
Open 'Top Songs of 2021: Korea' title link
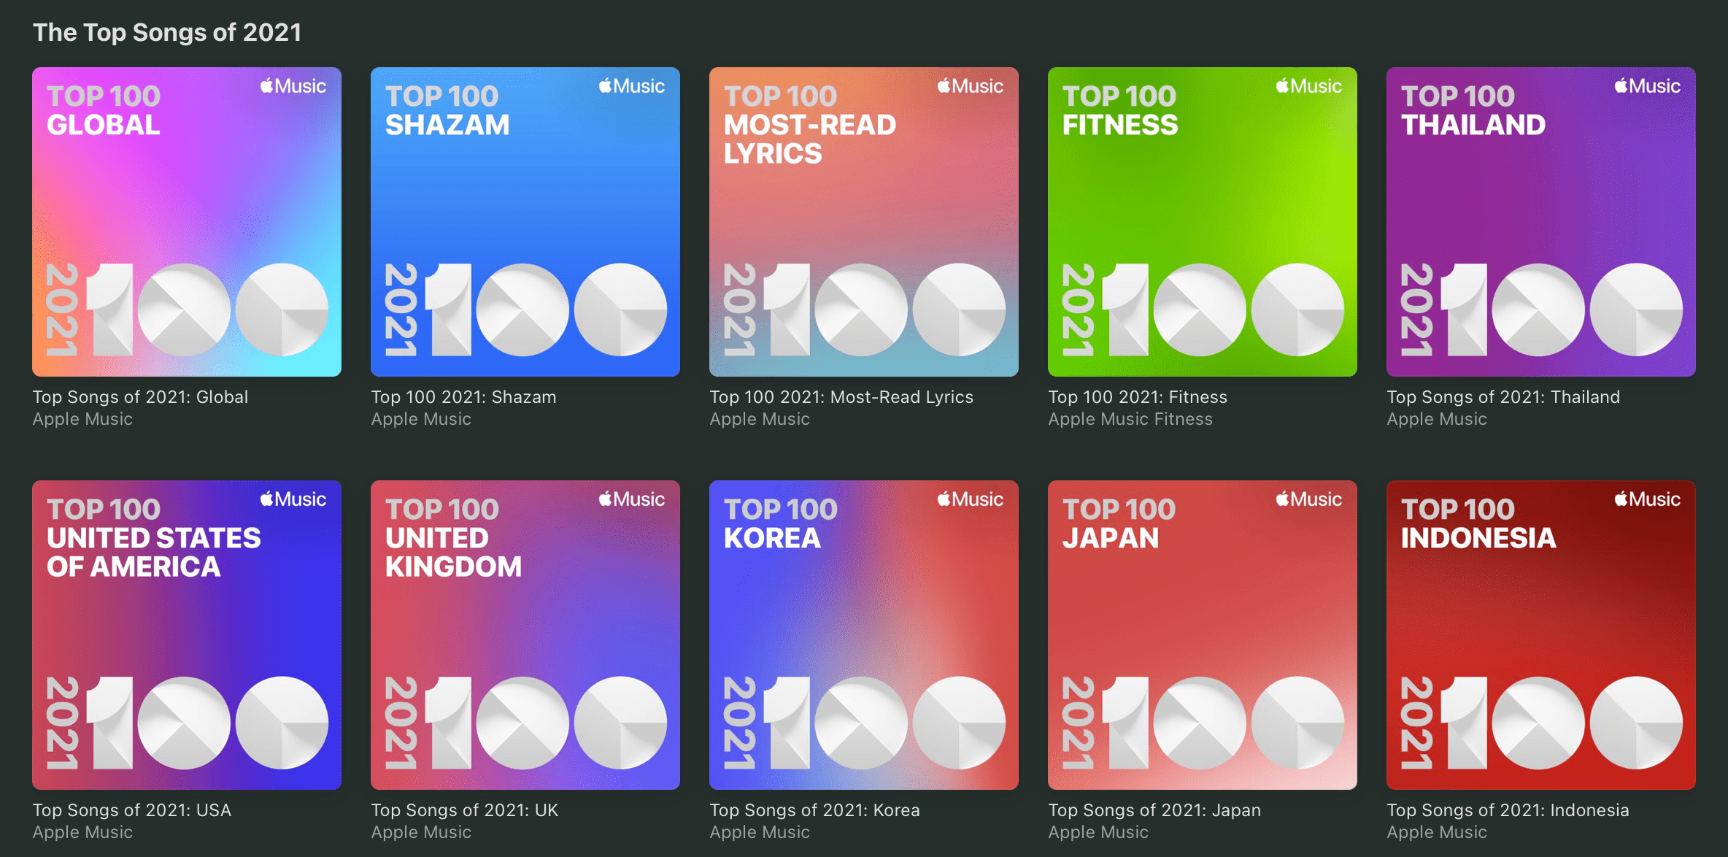pos(814,810)
